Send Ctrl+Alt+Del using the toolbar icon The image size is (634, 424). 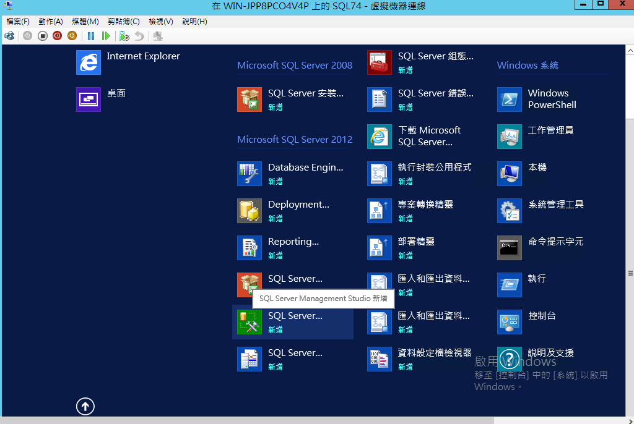tap(9, 36)
